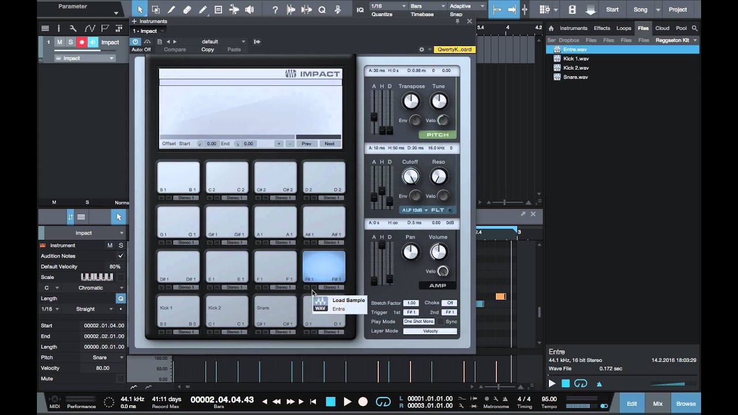Select the Arrow tool in the top toolbar
Screen dimensions: 738x415
coord(140,9)
